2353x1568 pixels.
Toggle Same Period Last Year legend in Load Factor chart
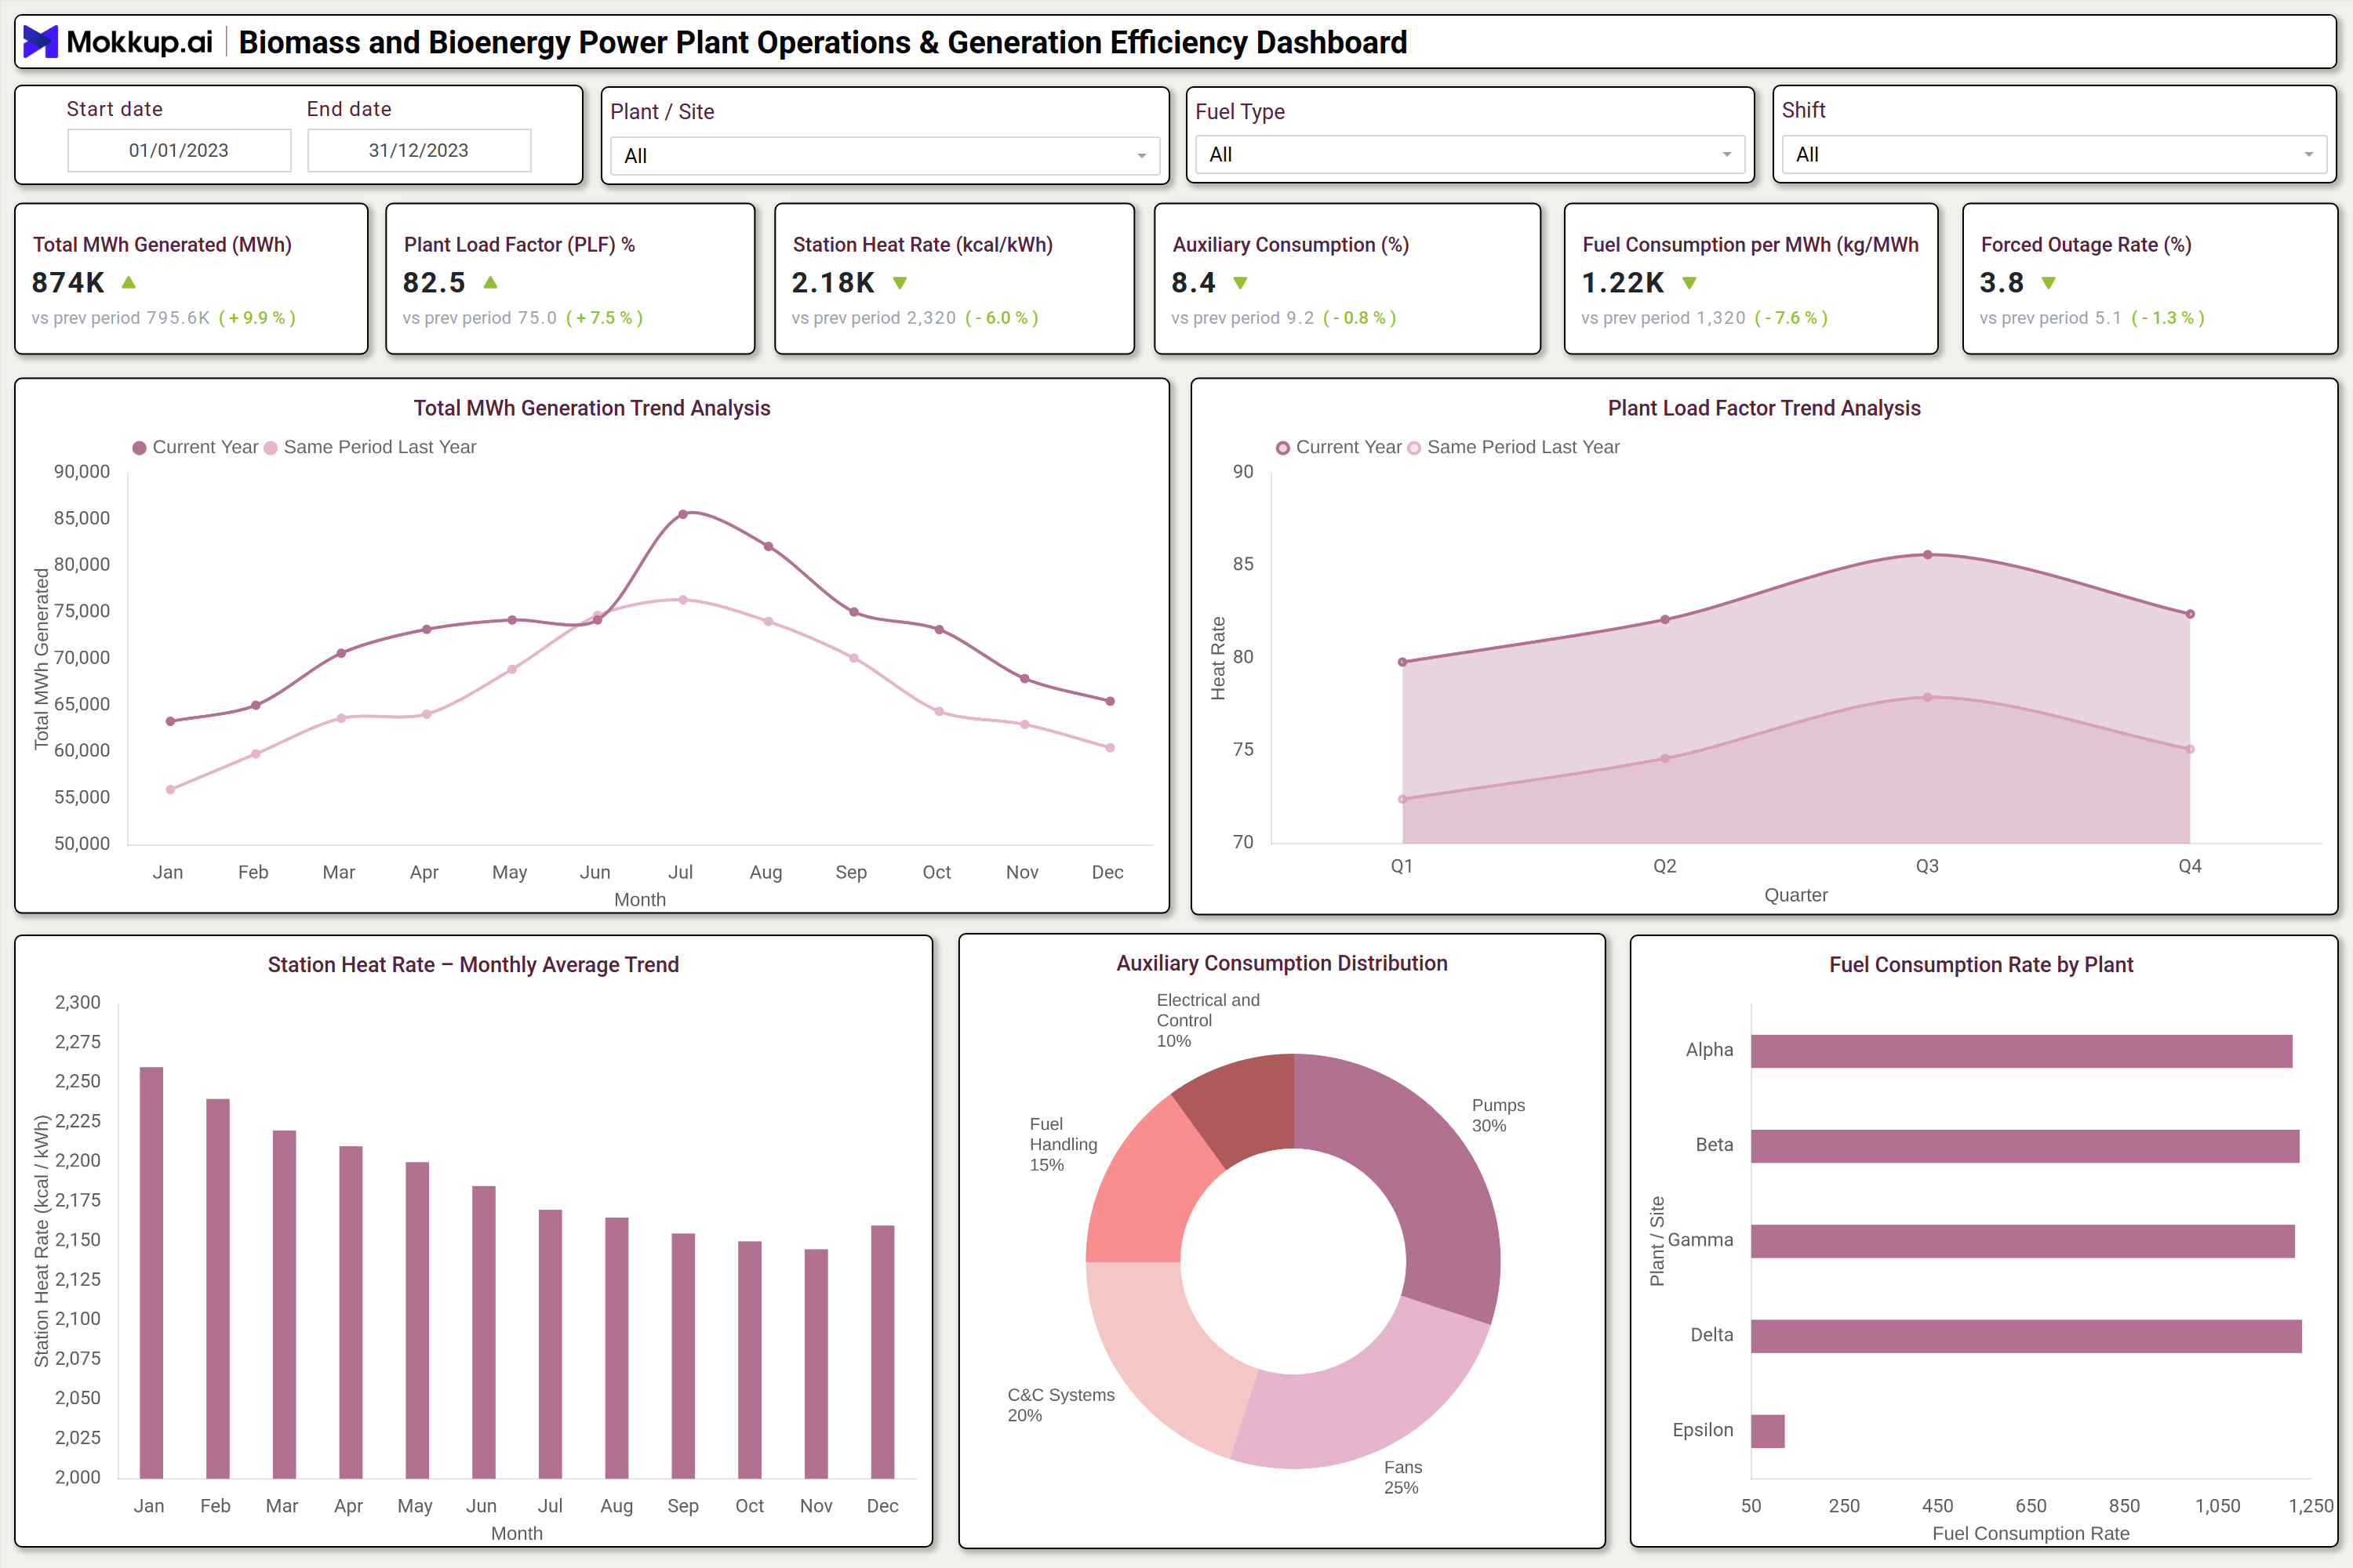(1514, 447)
